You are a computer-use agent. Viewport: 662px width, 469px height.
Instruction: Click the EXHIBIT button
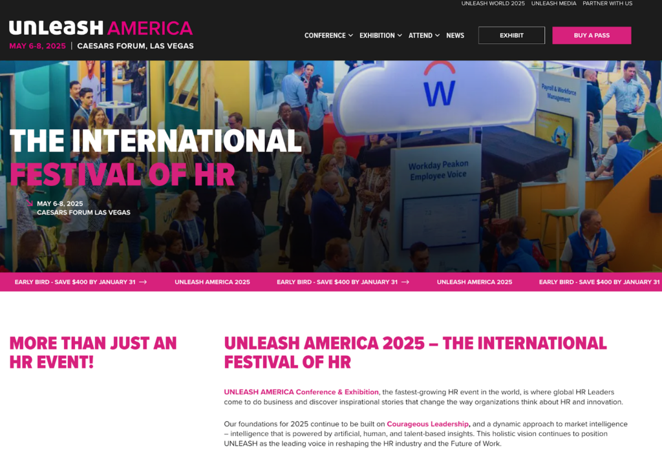tap(511, 36)
